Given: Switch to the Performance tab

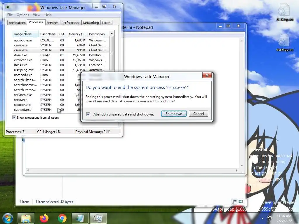Looking at the screenshot, I should 71,23.
